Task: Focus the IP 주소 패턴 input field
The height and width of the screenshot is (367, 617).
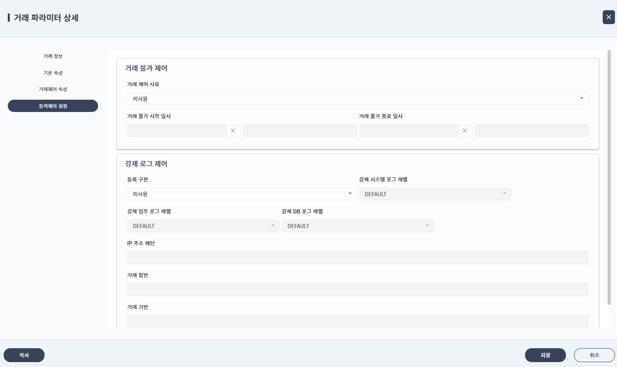Action: (x=357, y=258)
